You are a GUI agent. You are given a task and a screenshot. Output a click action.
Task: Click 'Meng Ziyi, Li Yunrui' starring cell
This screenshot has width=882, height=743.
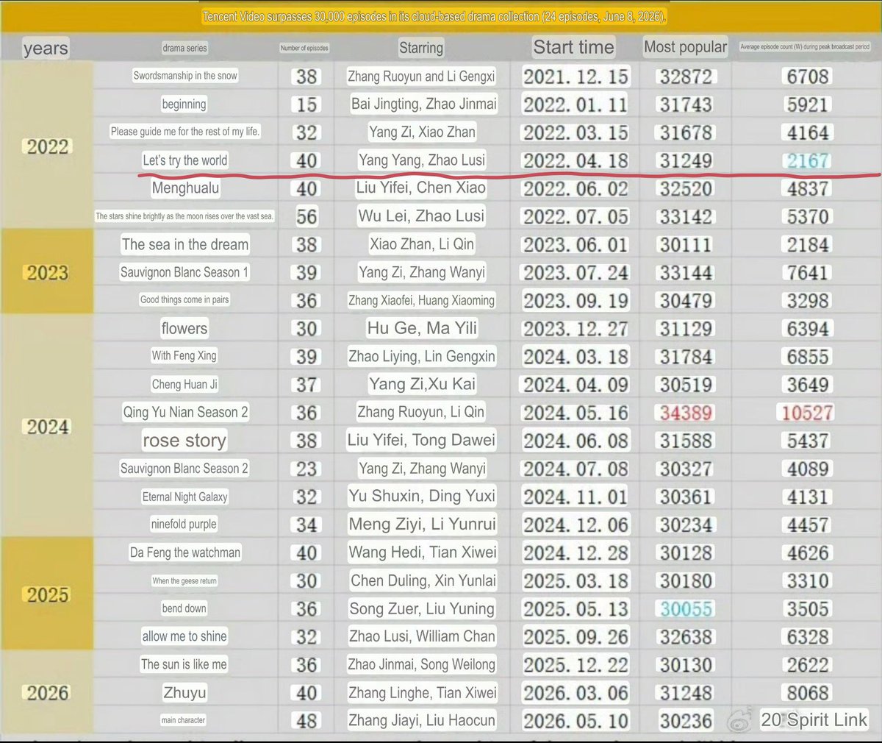[423, 525]
